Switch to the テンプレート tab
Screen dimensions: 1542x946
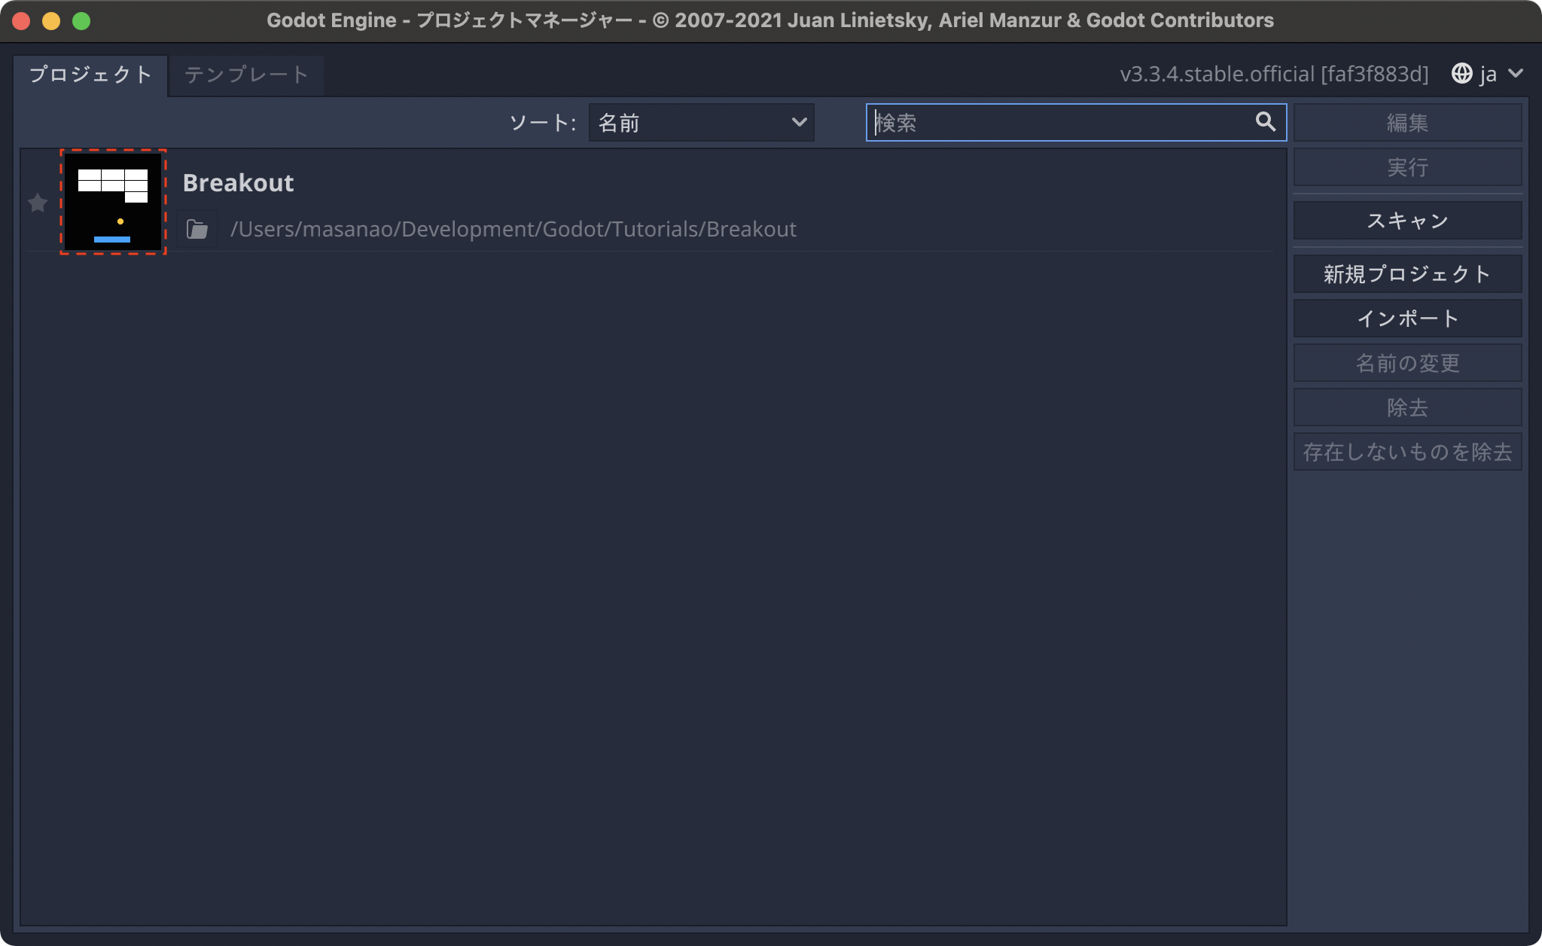click(246, 75)
